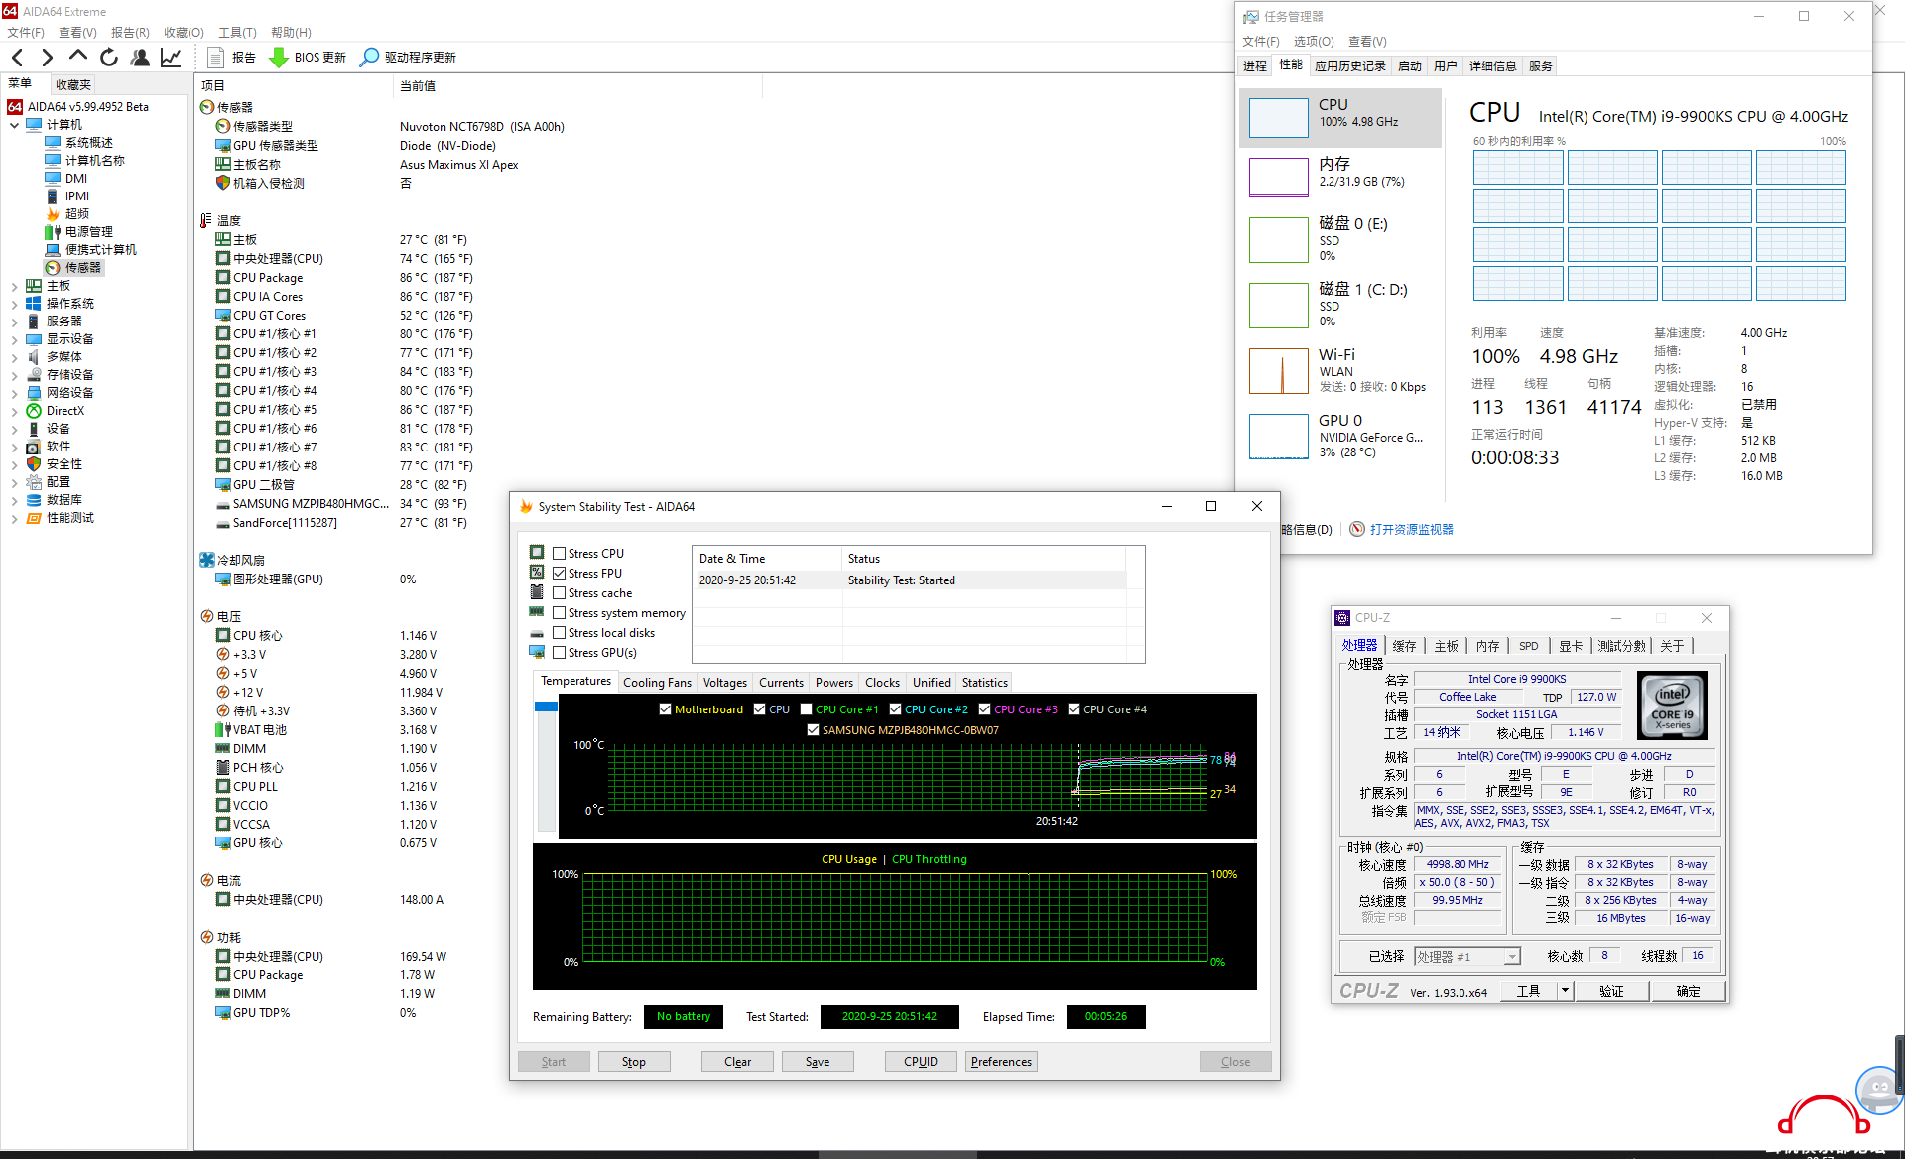Click the report generation icon in toolbar
1905x1159 pixels.
[x=216, y=55]
